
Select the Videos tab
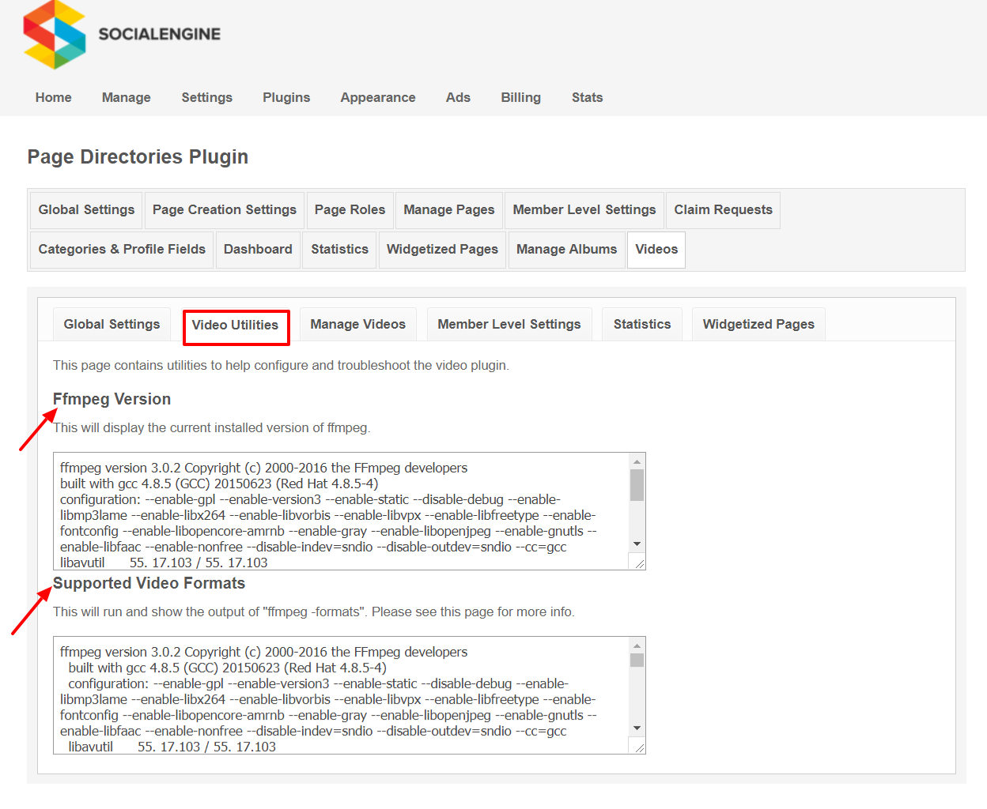pyautogui.click(x=656, y=250)
